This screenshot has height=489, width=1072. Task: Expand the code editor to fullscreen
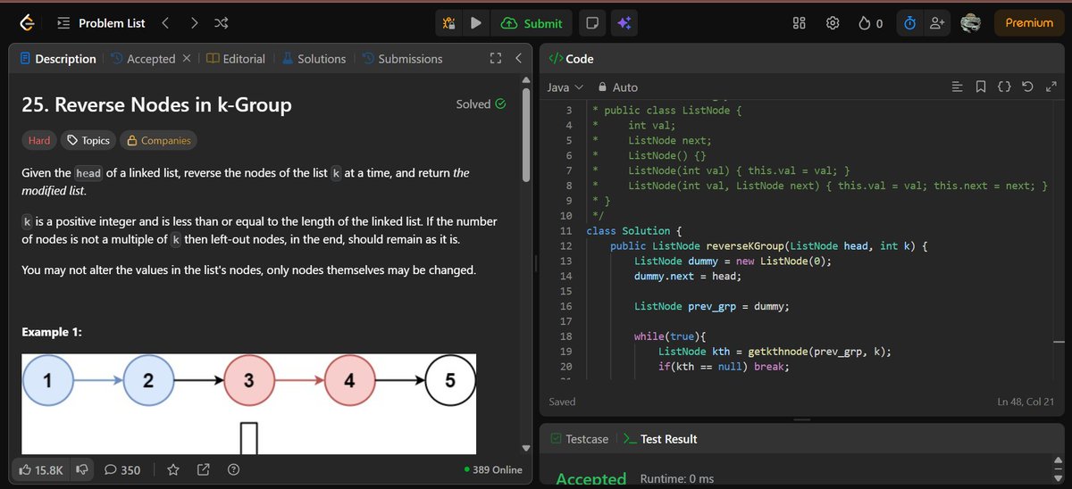coord(1051,87)
